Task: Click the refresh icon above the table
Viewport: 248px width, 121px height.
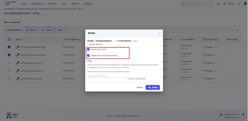Action: (237, 30)
